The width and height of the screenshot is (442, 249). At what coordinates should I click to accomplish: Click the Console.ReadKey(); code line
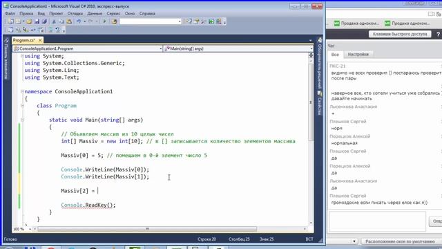[x=88, y=205]
